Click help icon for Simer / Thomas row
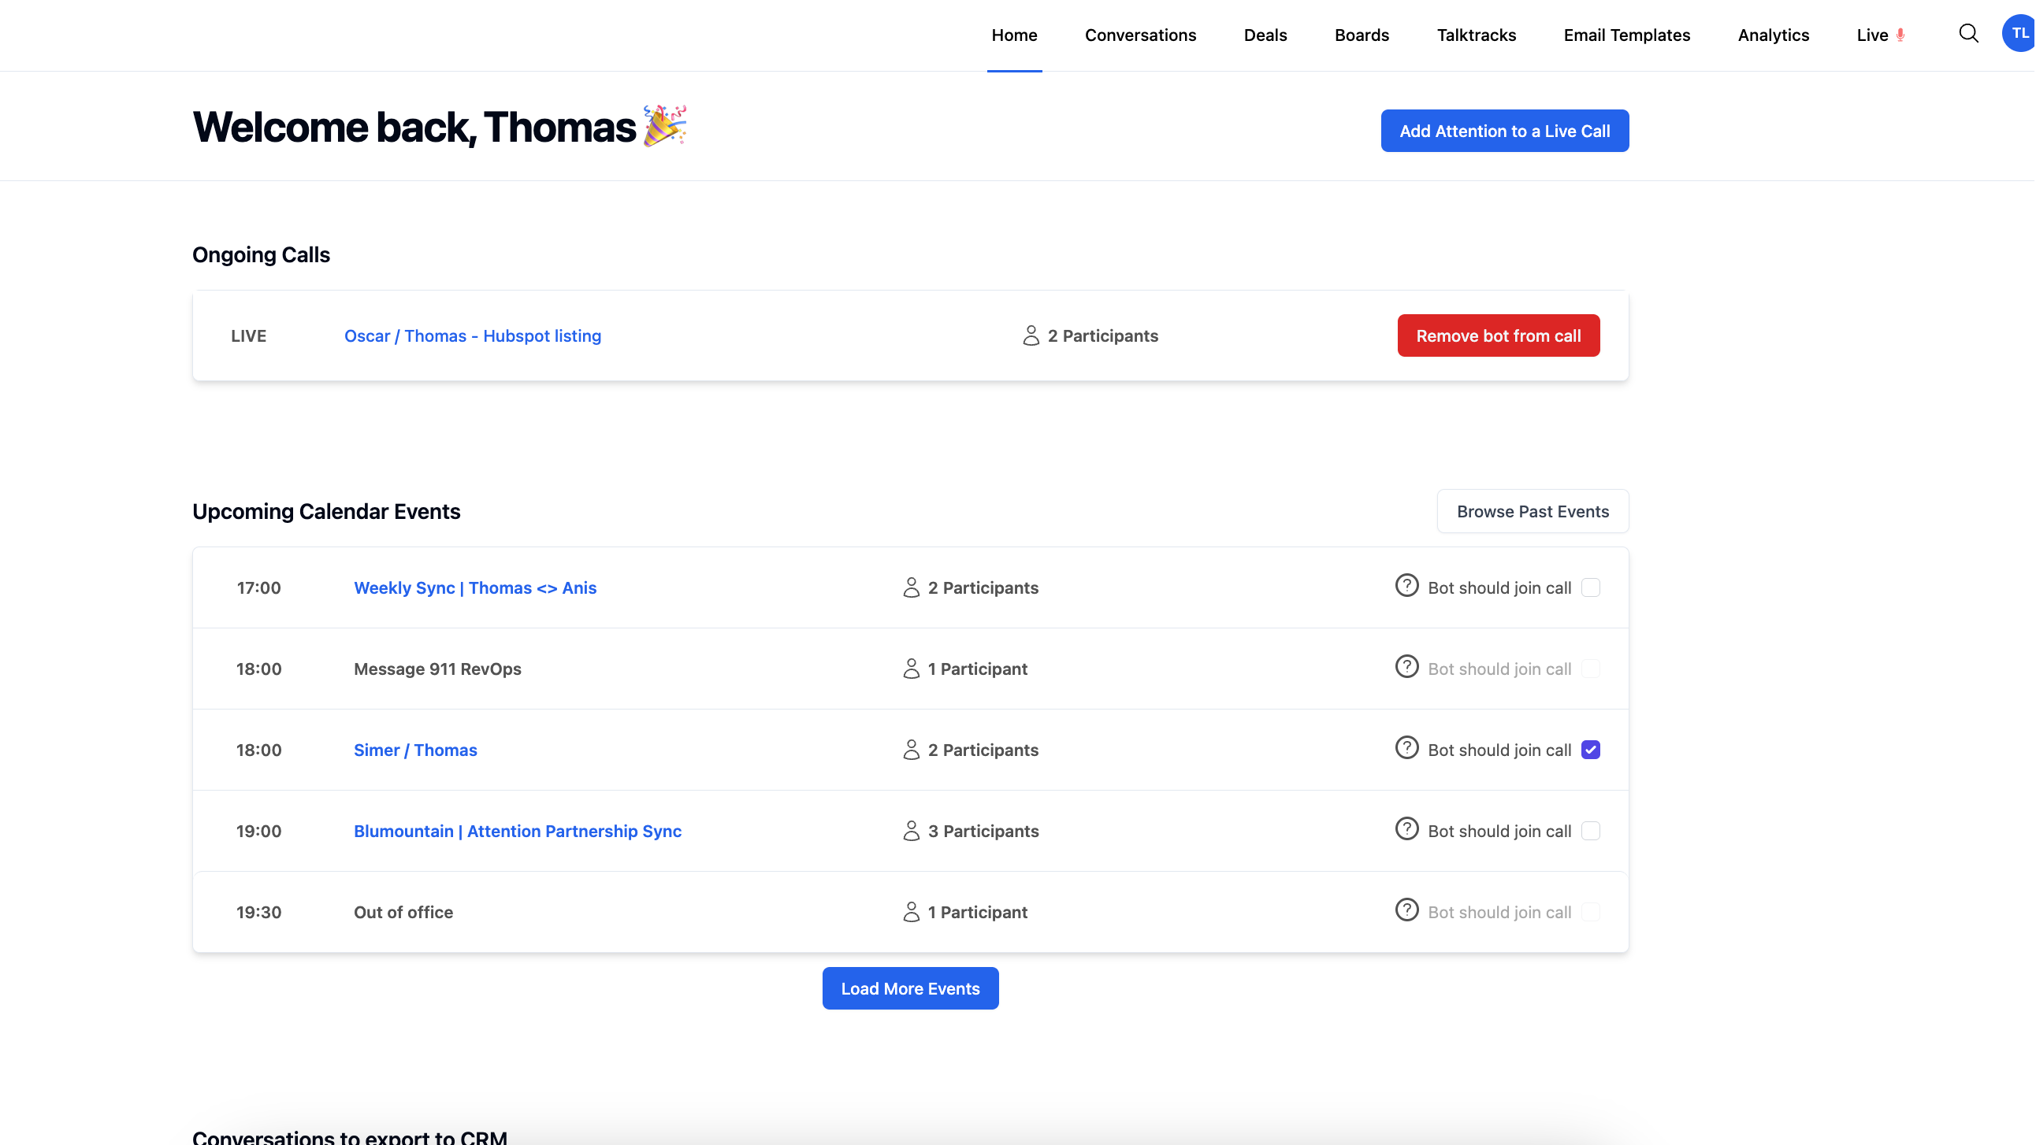The width and height of the screenshot is (2036, 1145). click(x=1406, y=747)
